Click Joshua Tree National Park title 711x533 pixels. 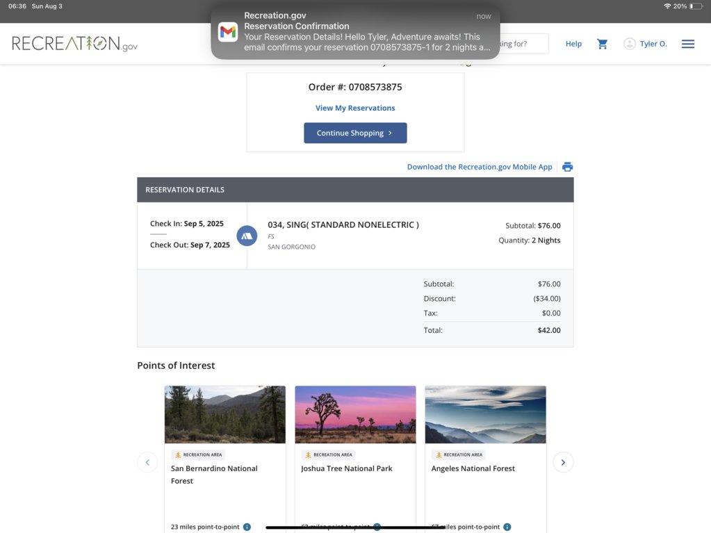(x=346, y=468)
